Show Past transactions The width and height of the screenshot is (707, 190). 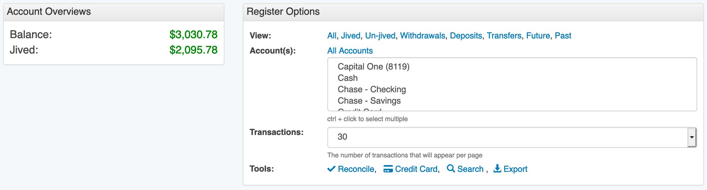click(x=563, y=36)
